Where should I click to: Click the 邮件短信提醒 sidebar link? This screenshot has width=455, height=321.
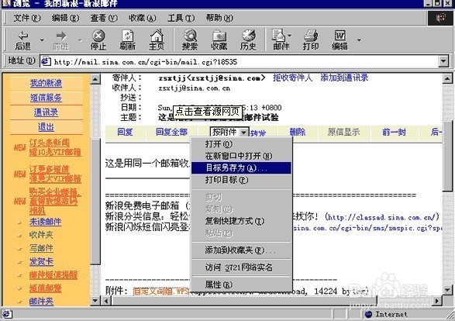click(53, 274)
